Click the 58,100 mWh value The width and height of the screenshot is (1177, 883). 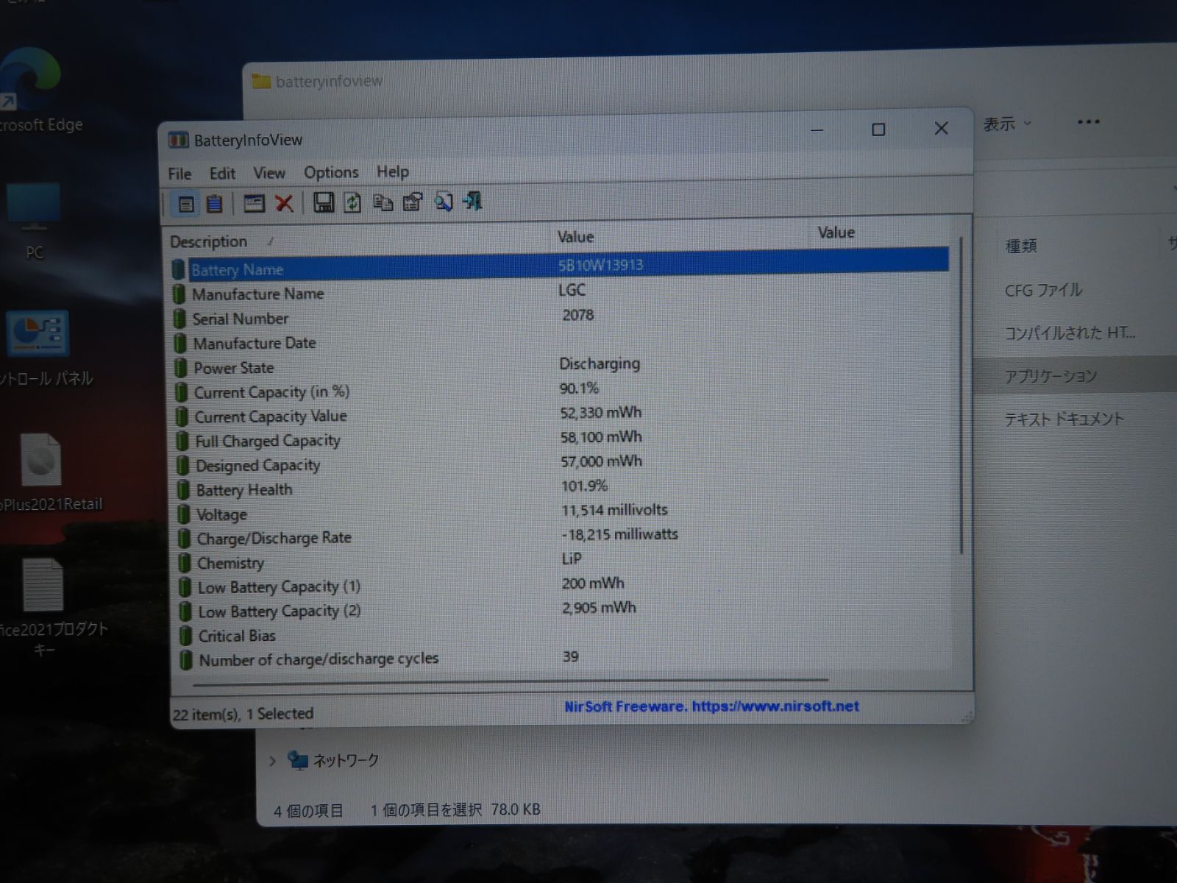click(x=600, y=437)
